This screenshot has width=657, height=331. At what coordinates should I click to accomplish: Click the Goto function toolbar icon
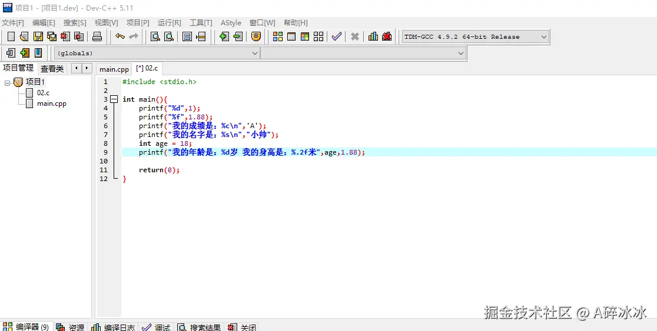(187, 36)
